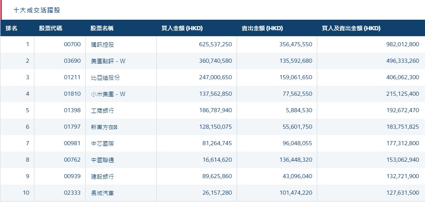Click stock code 00700

72,45
